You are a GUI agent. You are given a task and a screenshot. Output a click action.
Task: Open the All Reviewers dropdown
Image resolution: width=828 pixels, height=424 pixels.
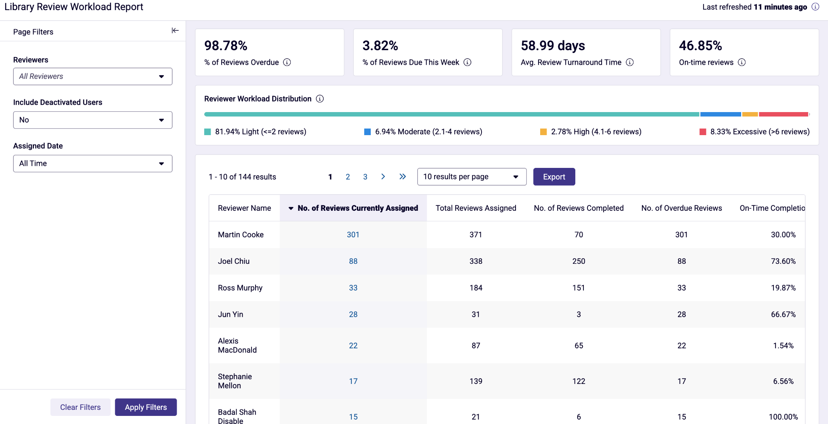tap(93, 76)
